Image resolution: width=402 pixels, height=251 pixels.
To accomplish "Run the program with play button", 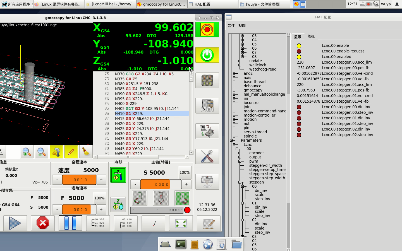I will [15, 223].
